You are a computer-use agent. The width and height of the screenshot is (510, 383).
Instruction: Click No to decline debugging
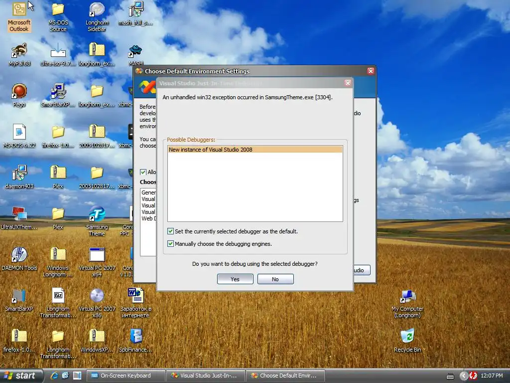point(275,279)
